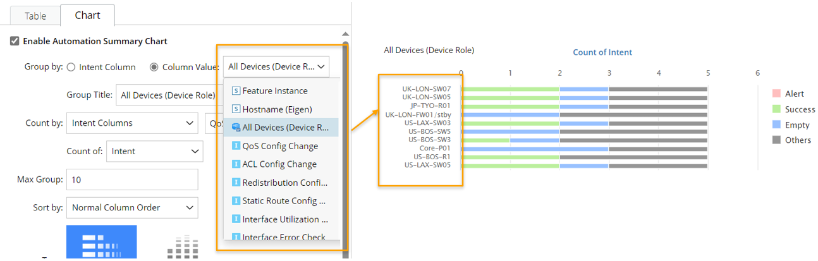Pick QoS Config Change intent option

280,146
